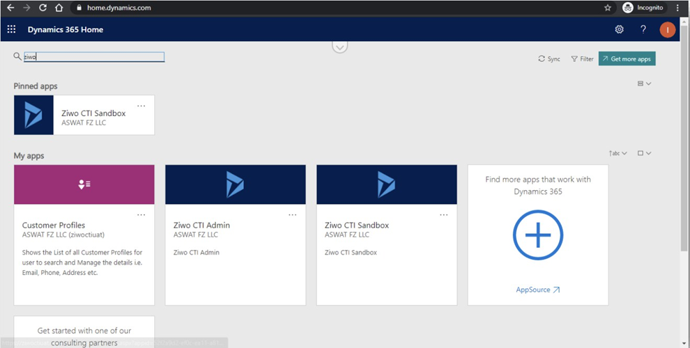Open the help question mark icon
This screenshot has width=690, height=348.
643,29
